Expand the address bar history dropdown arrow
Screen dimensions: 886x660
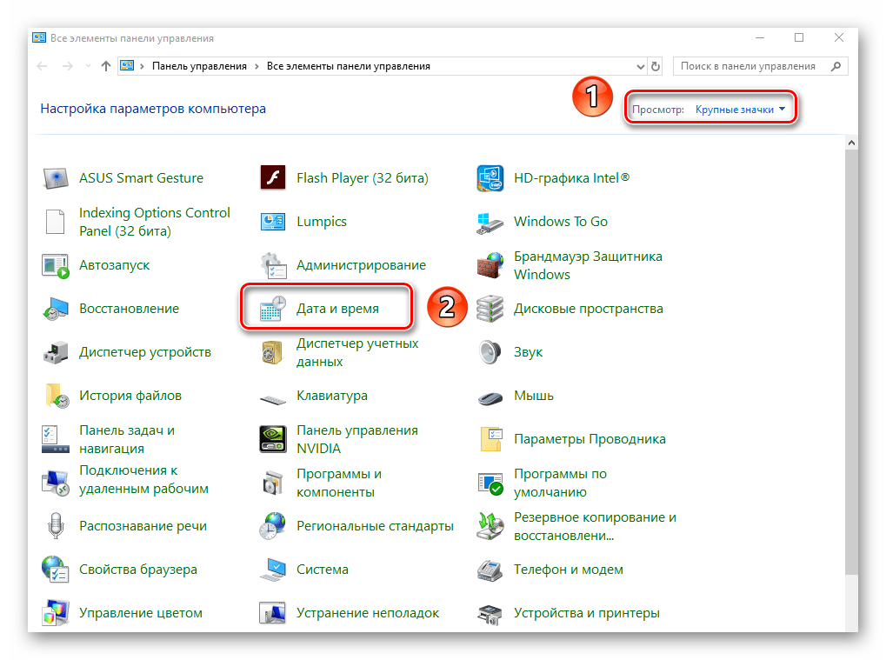pos(640,67)
